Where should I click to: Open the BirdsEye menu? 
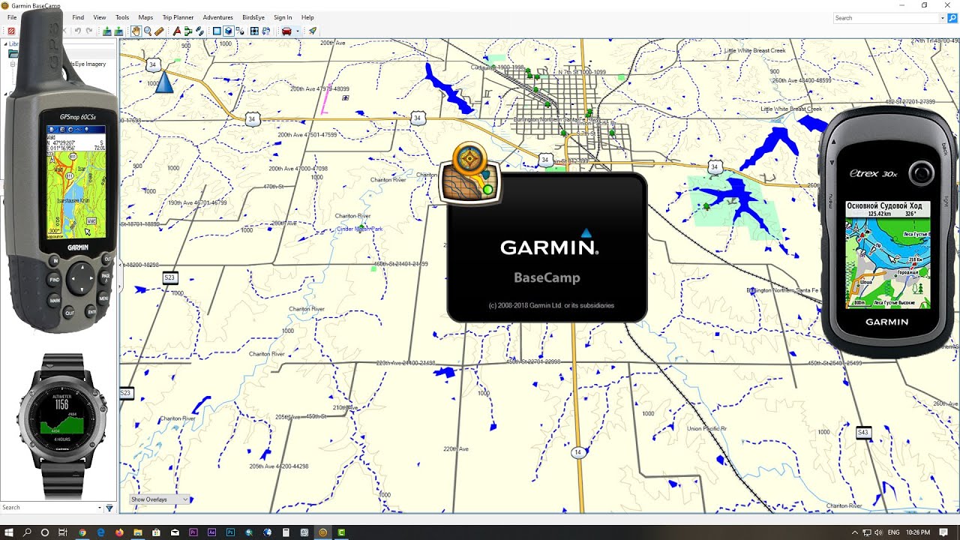254,17
